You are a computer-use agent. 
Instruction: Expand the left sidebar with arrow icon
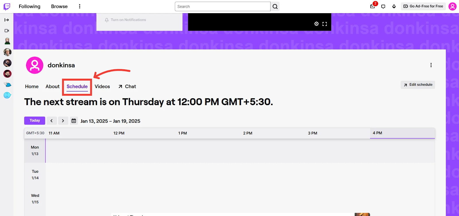coord(7,20)
